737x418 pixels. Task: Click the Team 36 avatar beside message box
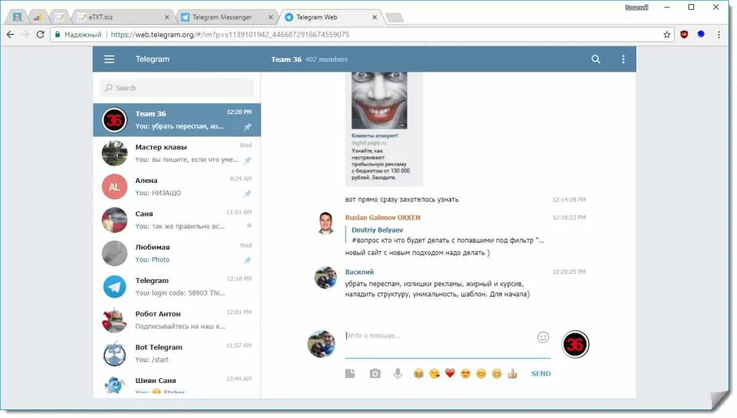point(575,344)
